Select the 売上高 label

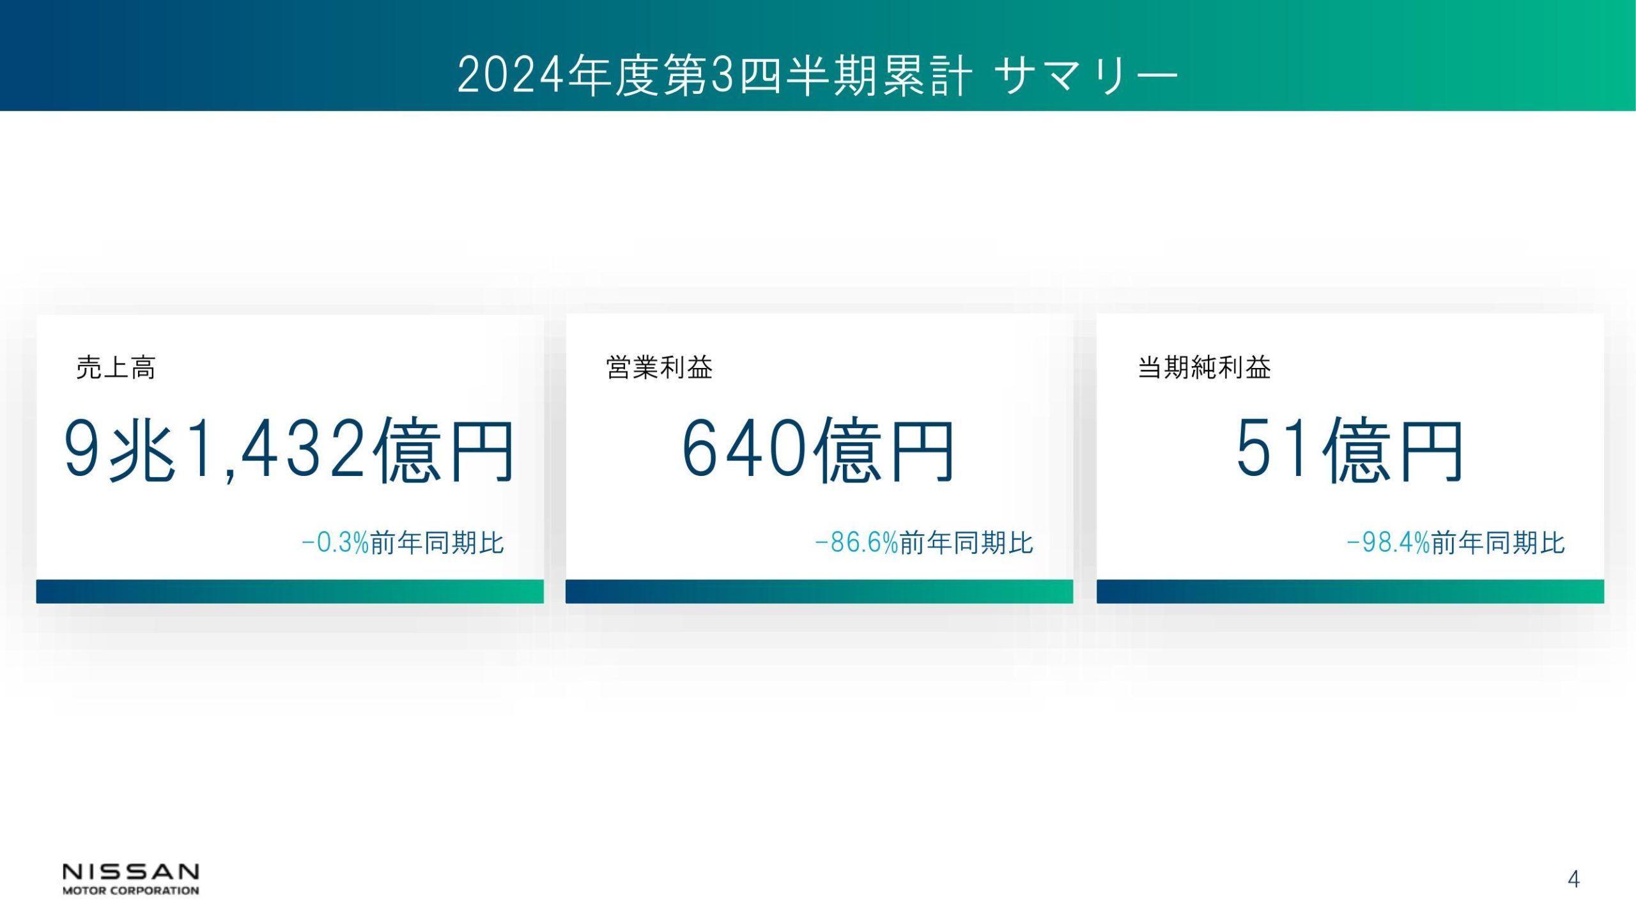(116, 367)
